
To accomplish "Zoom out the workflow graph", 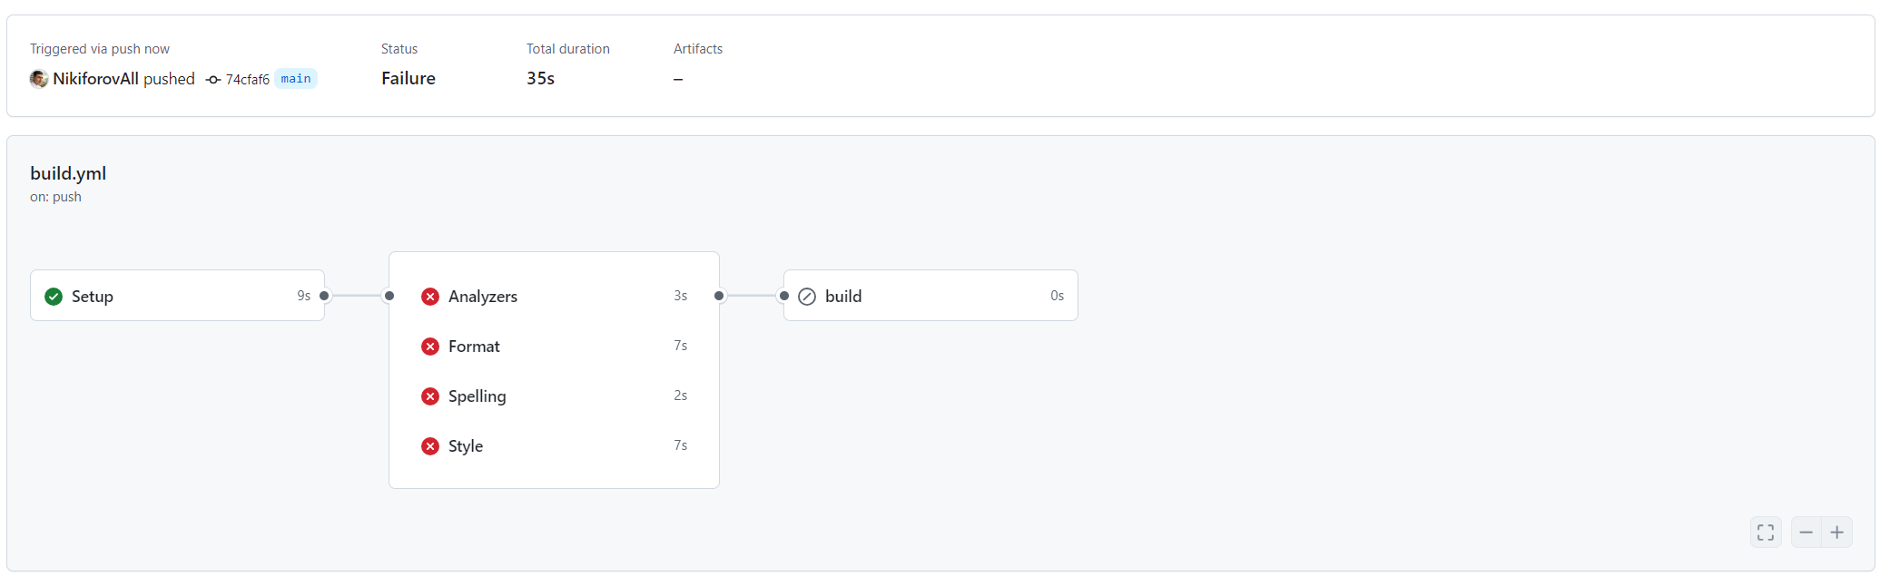I will pyautogui.click(x=1806, y=532).
